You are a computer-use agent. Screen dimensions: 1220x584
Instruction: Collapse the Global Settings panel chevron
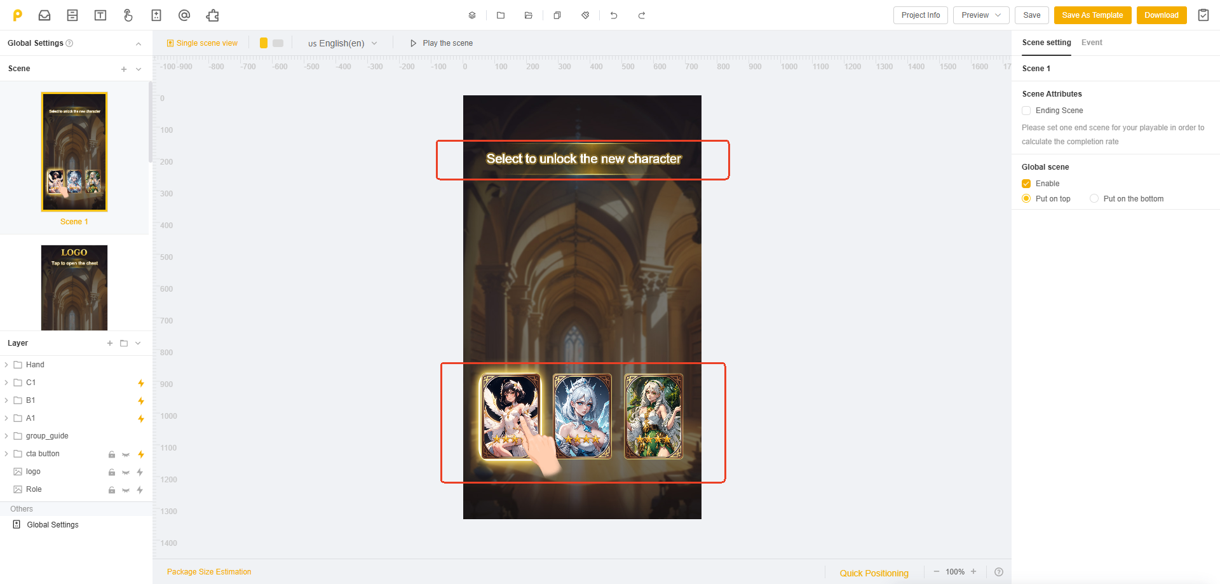(x=139, y=44)
